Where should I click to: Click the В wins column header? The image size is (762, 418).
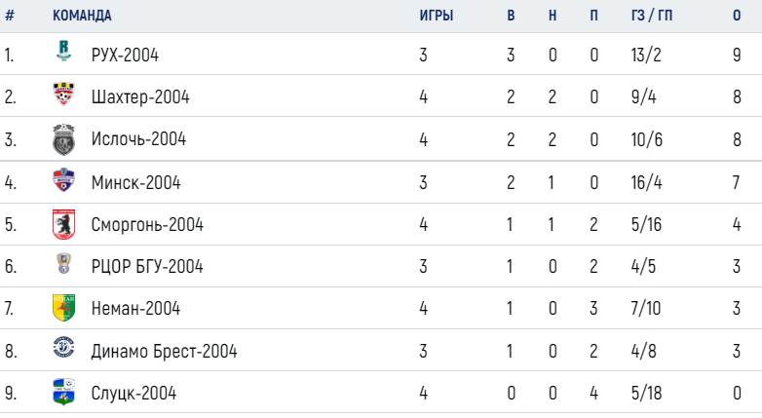coord(511,16)
